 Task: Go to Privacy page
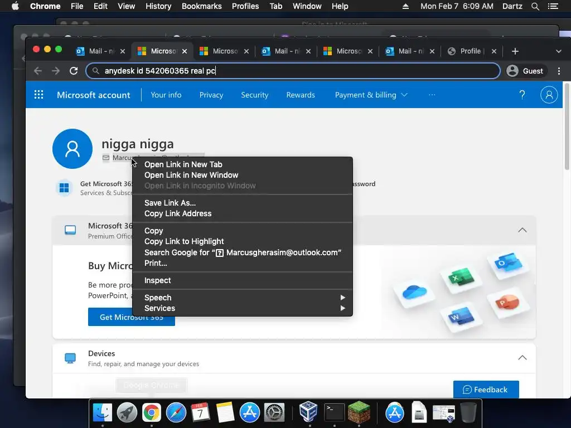(211, 95)
